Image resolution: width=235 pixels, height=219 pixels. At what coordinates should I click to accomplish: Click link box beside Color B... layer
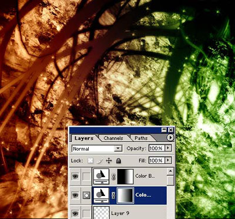(x=86, y=177)
